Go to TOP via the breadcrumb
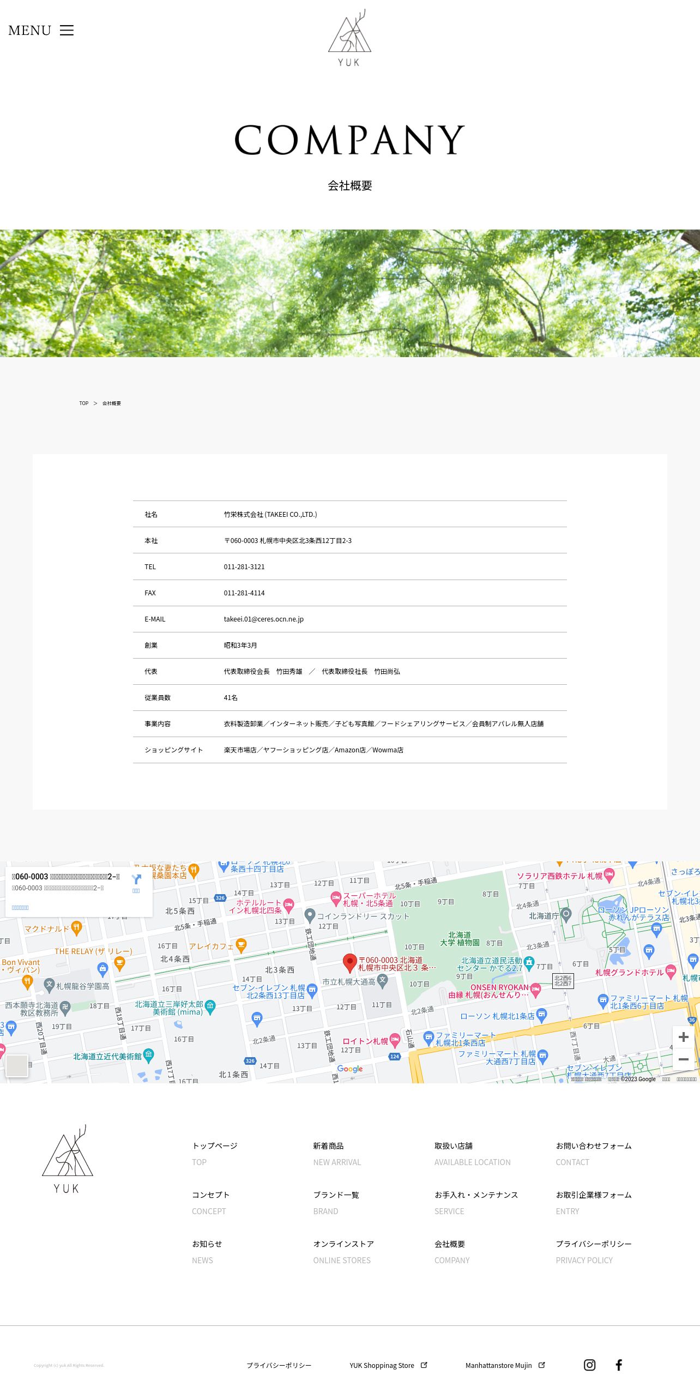This screenshot has height=1393, width=700. (x=83, y=403)
